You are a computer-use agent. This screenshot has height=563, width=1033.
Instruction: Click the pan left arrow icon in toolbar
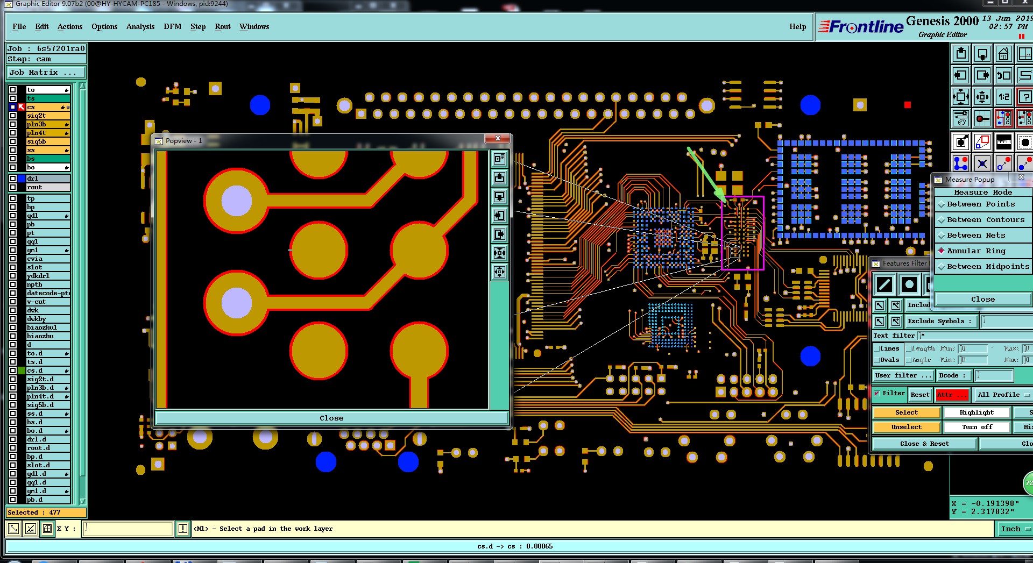tap(961, 75)
